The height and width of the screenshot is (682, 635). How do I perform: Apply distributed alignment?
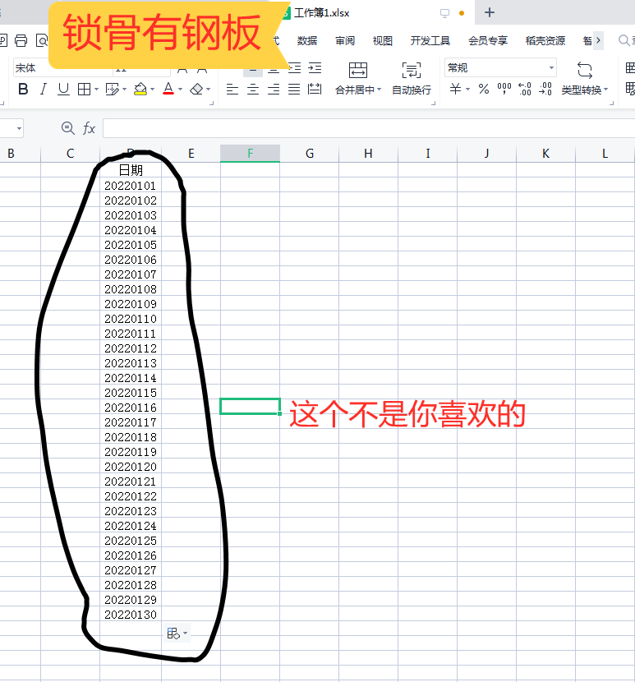pos(315,90)
